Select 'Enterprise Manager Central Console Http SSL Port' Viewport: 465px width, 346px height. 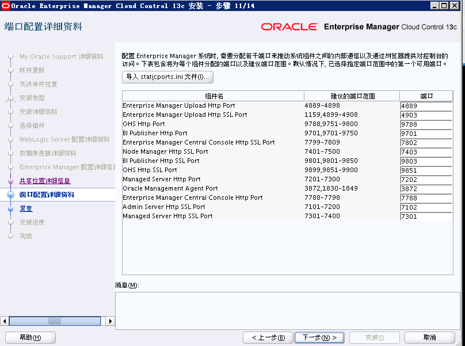coord(199,142)
